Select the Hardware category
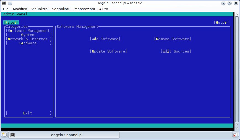Screen dimensions: 240x140 29,43
